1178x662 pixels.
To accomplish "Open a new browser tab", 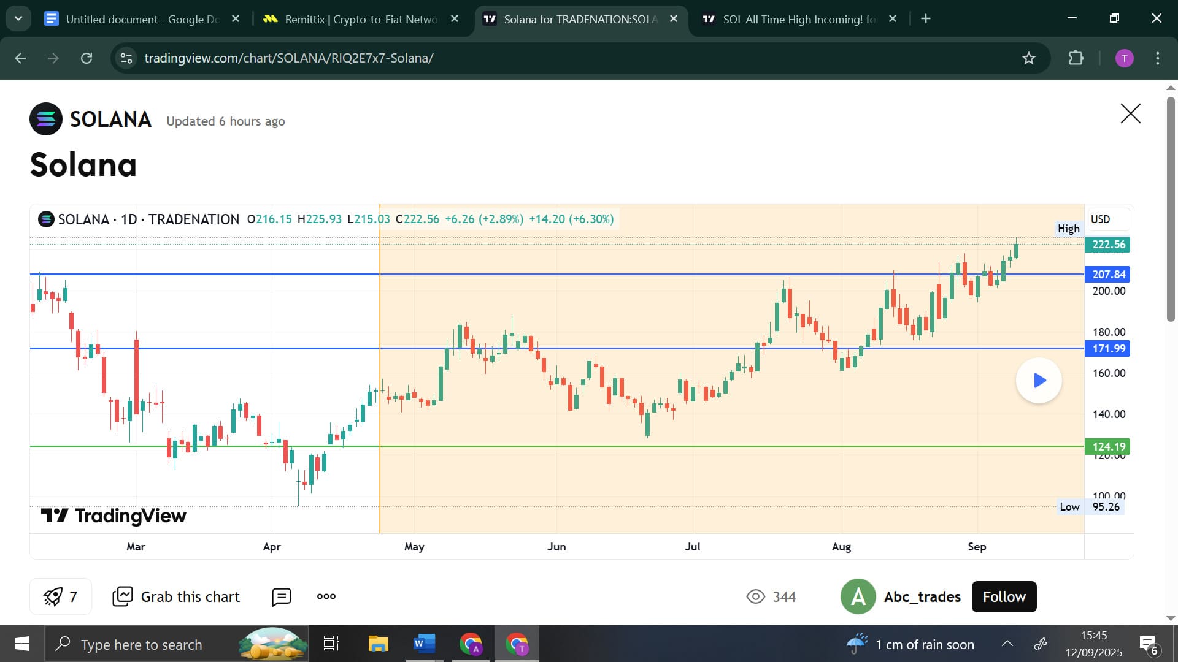I will tap(926, 19).
